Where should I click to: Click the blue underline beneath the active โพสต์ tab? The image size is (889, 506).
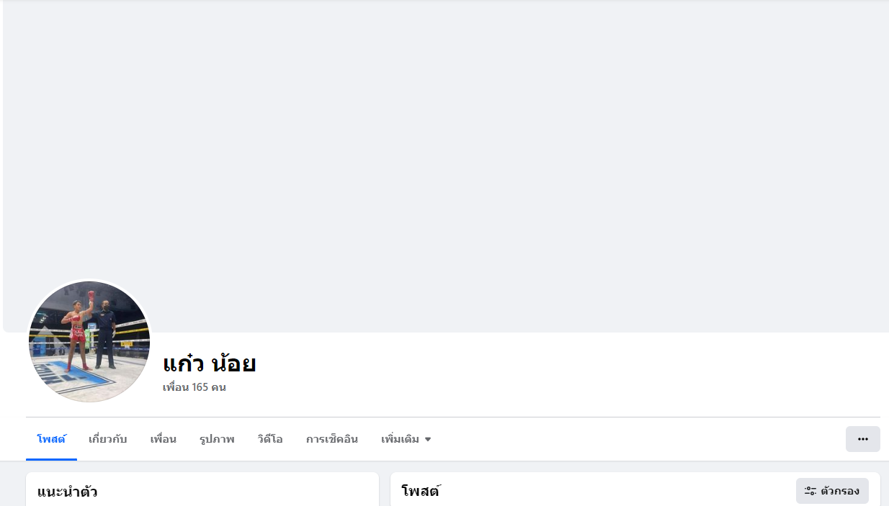[x=51, y=459]
